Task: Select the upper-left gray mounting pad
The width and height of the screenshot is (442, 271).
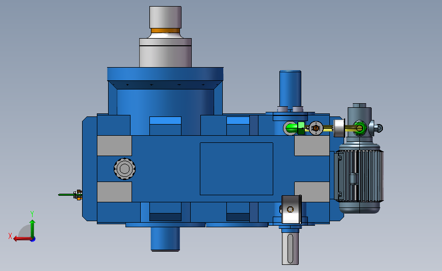Action: coord(114,145)
